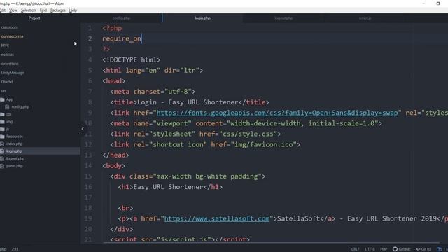The width and height of the screenshot is (448, 252).
Task: Expand the UnityMessage project folder
Action: (13, 73)
